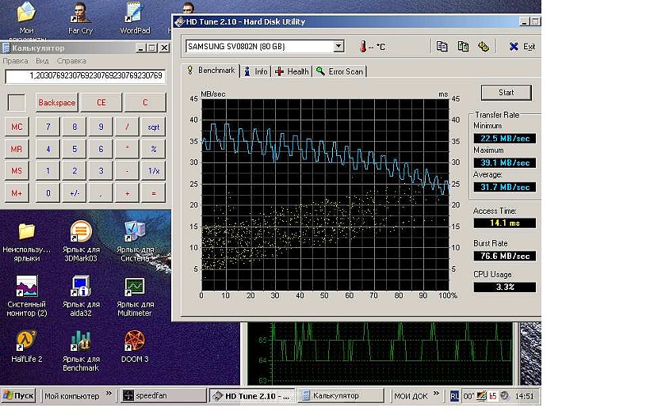Open the HalfLife 2 desktop shortcut

click(x=26, y=341)
